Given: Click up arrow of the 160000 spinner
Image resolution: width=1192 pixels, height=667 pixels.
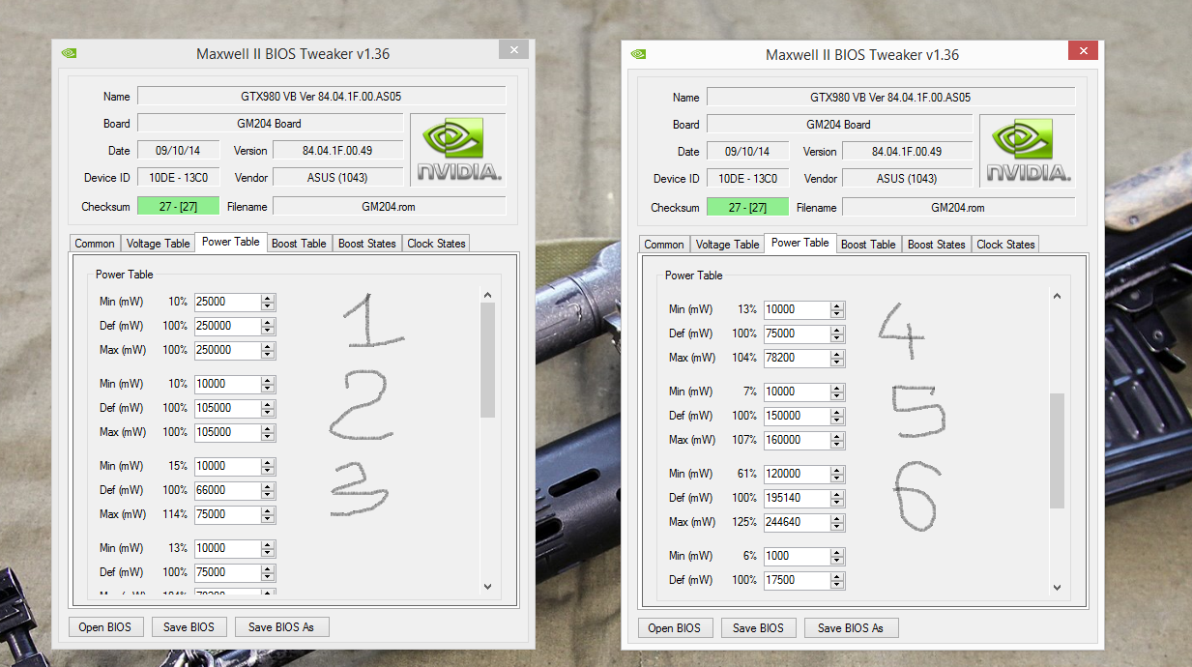Looking at the screenshot, I should [837, 436].
